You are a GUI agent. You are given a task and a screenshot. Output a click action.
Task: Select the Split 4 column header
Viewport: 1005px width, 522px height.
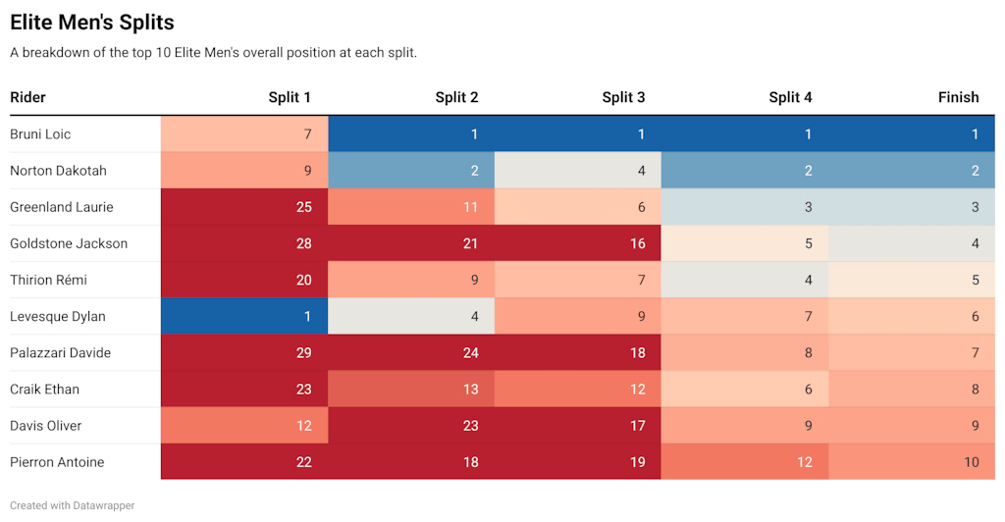[x=790, y=97]
